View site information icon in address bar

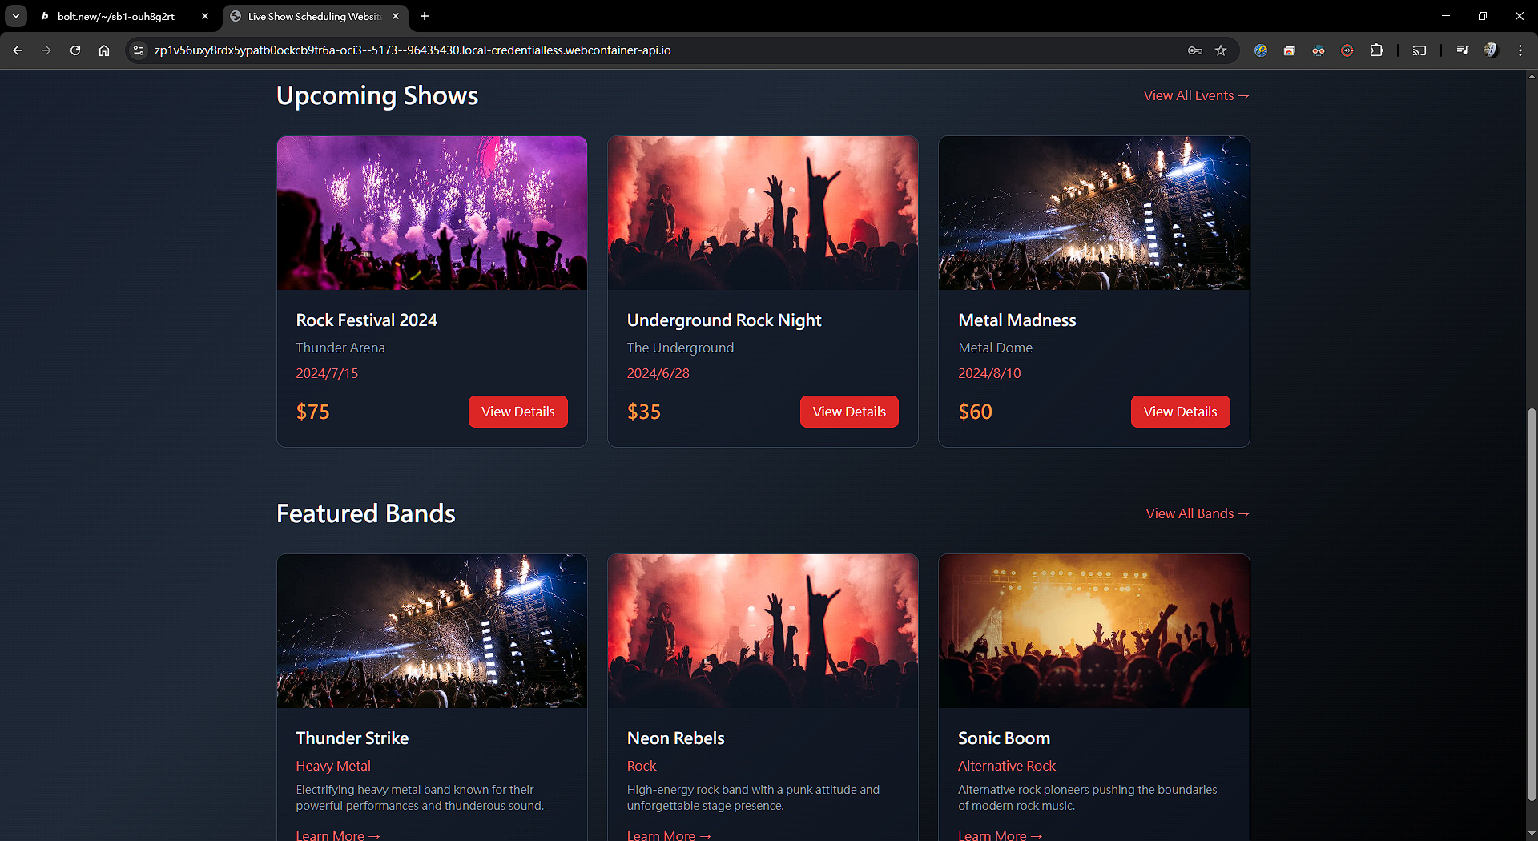[x=139, y=50]
